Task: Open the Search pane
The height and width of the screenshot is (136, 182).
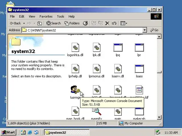Action: [53, 23]
